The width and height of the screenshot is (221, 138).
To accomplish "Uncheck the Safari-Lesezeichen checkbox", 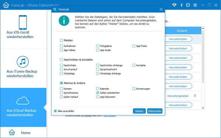I will 98,93.
